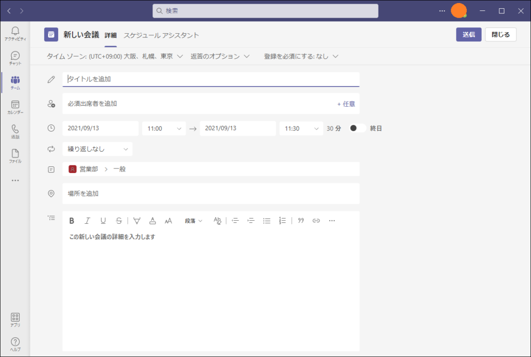Toggle underline formatting

click(x=103, y=221)
